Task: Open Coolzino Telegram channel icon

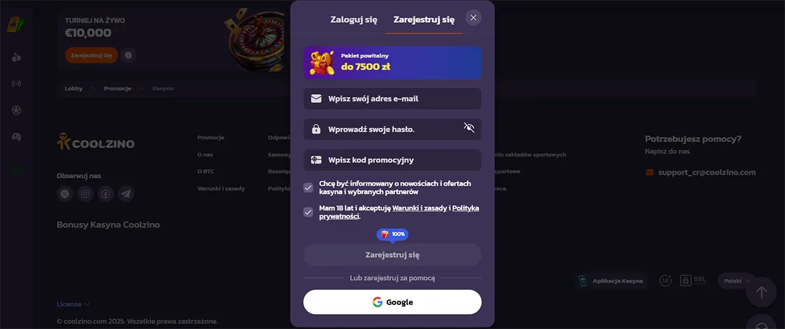Action: tap(126, 194)
